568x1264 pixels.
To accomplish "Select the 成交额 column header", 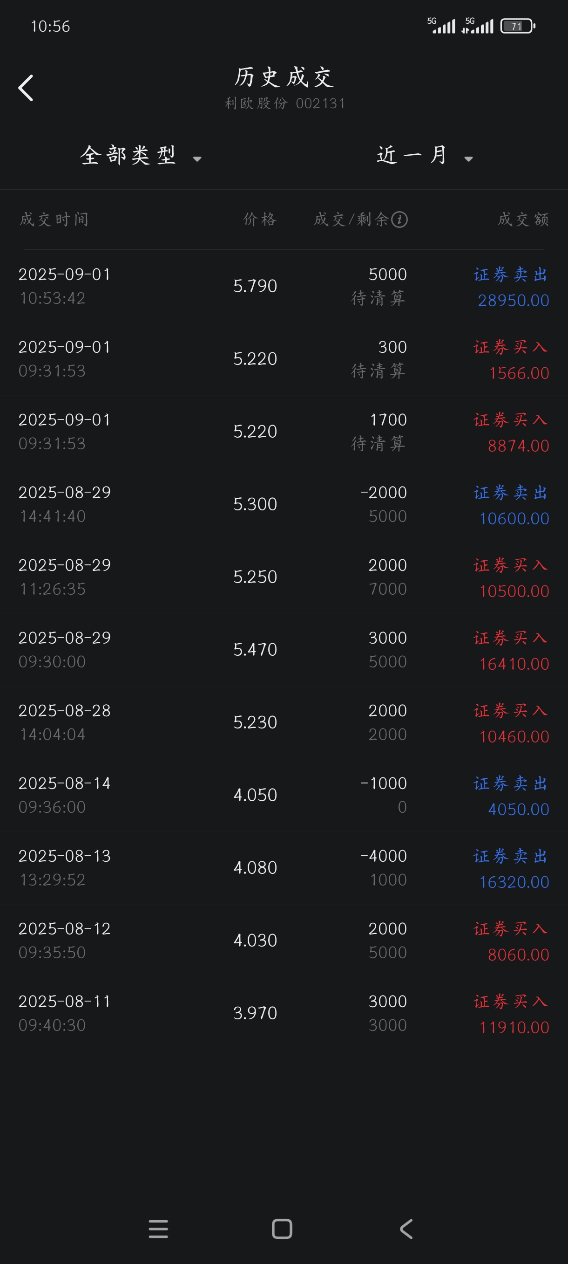I will point(523,220).
